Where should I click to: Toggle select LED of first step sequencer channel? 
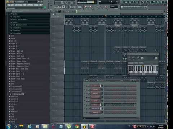click(103, 86)
